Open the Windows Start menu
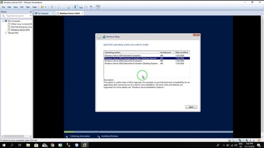264x148 pixels. click(x=4, y=145)
